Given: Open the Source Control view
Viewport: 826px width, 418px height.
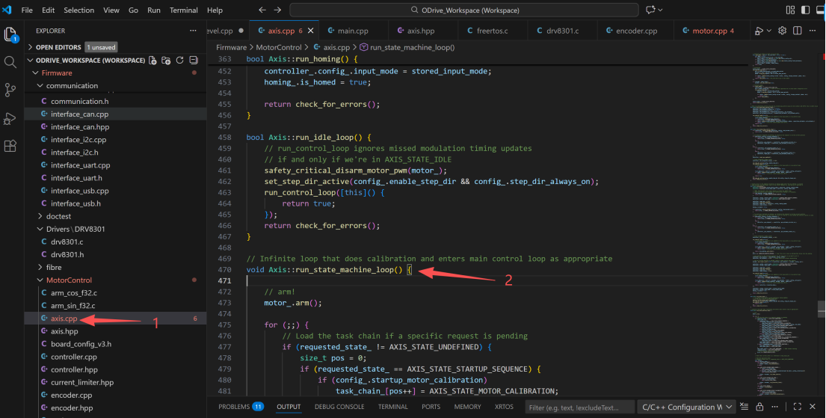Looking at the screenshot, I should pos(10,90).
